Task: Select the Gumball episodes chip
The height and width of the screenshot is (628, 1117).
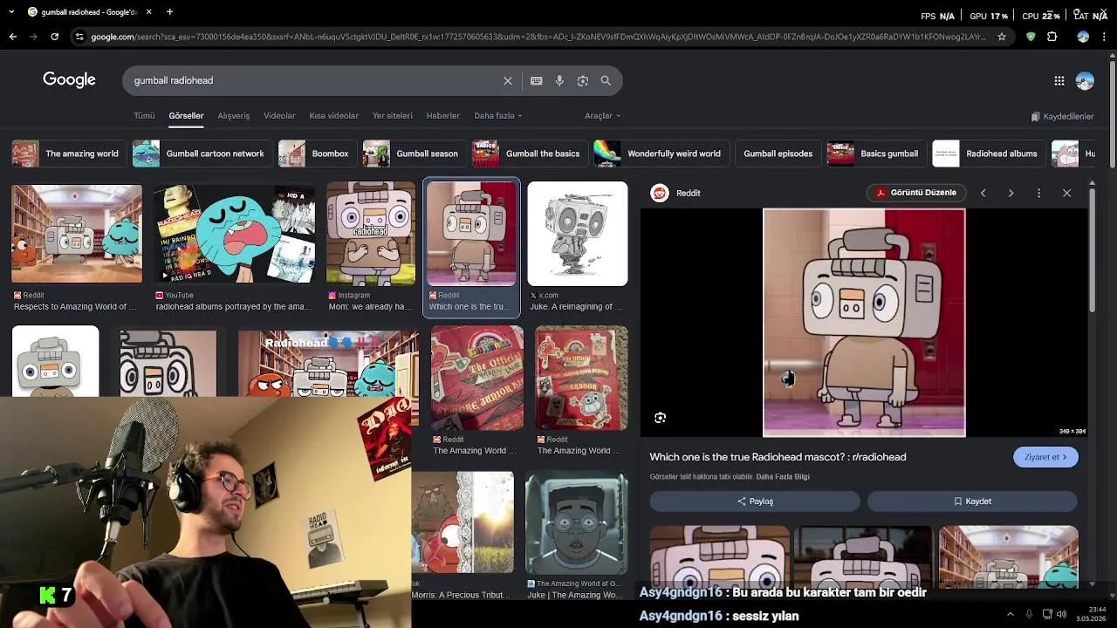Action: coord(778,154)
